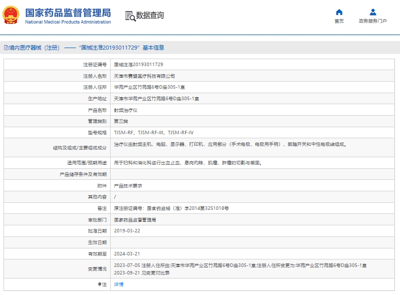This screenshot has height=295, width=400.
Task: Click the 产品储存条件及有效期 label
Action: [83, 174]
